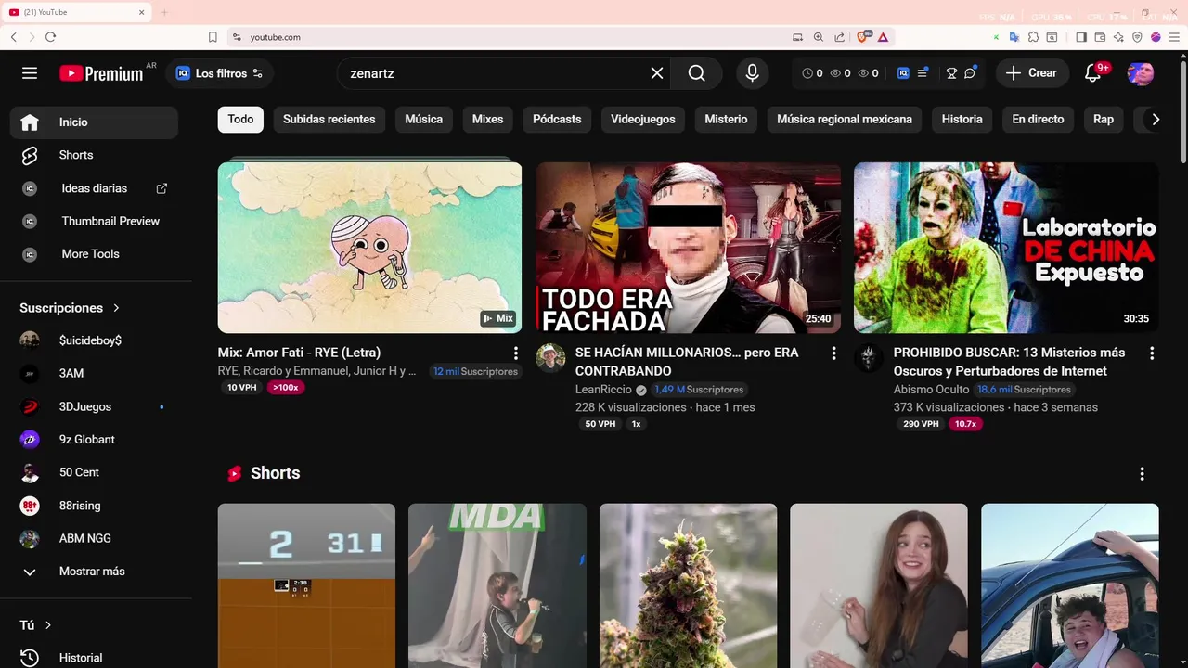Open options for Amor Fati mix

pyautogui.click(x=516, y=353)
